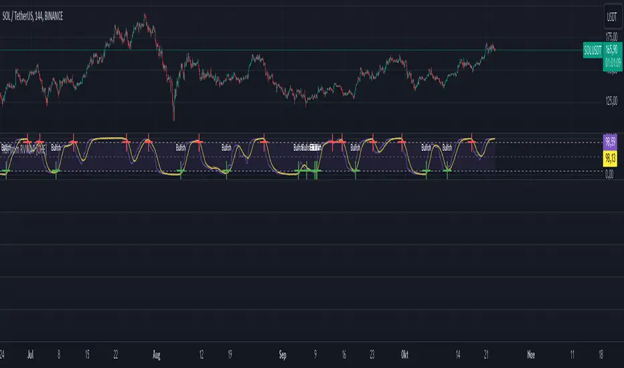
Task: Select the purple 98,59 indicator value label
Action: (x=610, y=141)
